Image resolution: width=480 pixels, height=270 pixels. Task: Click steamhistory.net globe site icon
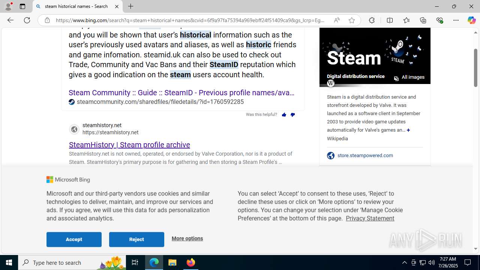[x=74, y=129]
